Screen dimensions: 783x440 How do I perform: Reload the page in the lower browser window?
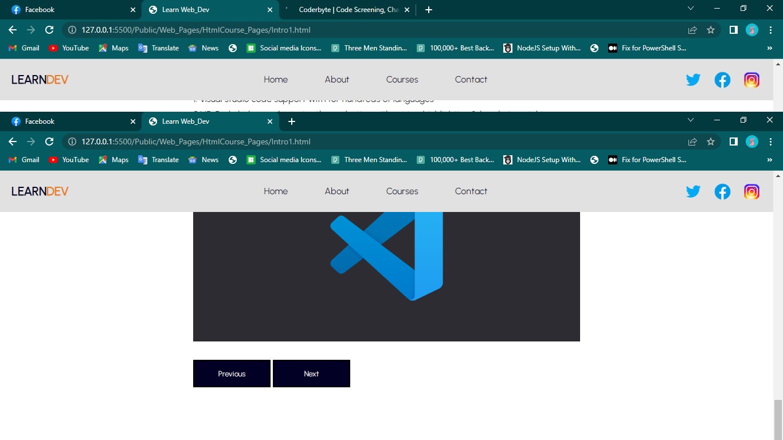click(49, 142)
